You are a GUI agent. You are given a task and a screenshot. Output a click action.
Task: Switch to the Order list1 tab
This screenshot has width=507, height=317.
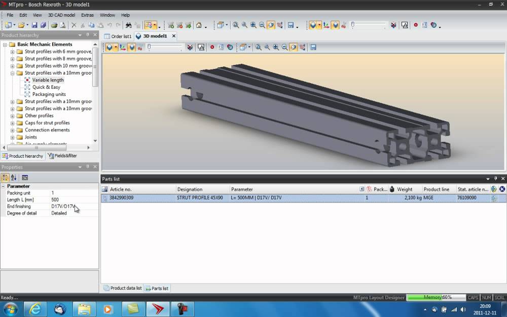(118, 36)
